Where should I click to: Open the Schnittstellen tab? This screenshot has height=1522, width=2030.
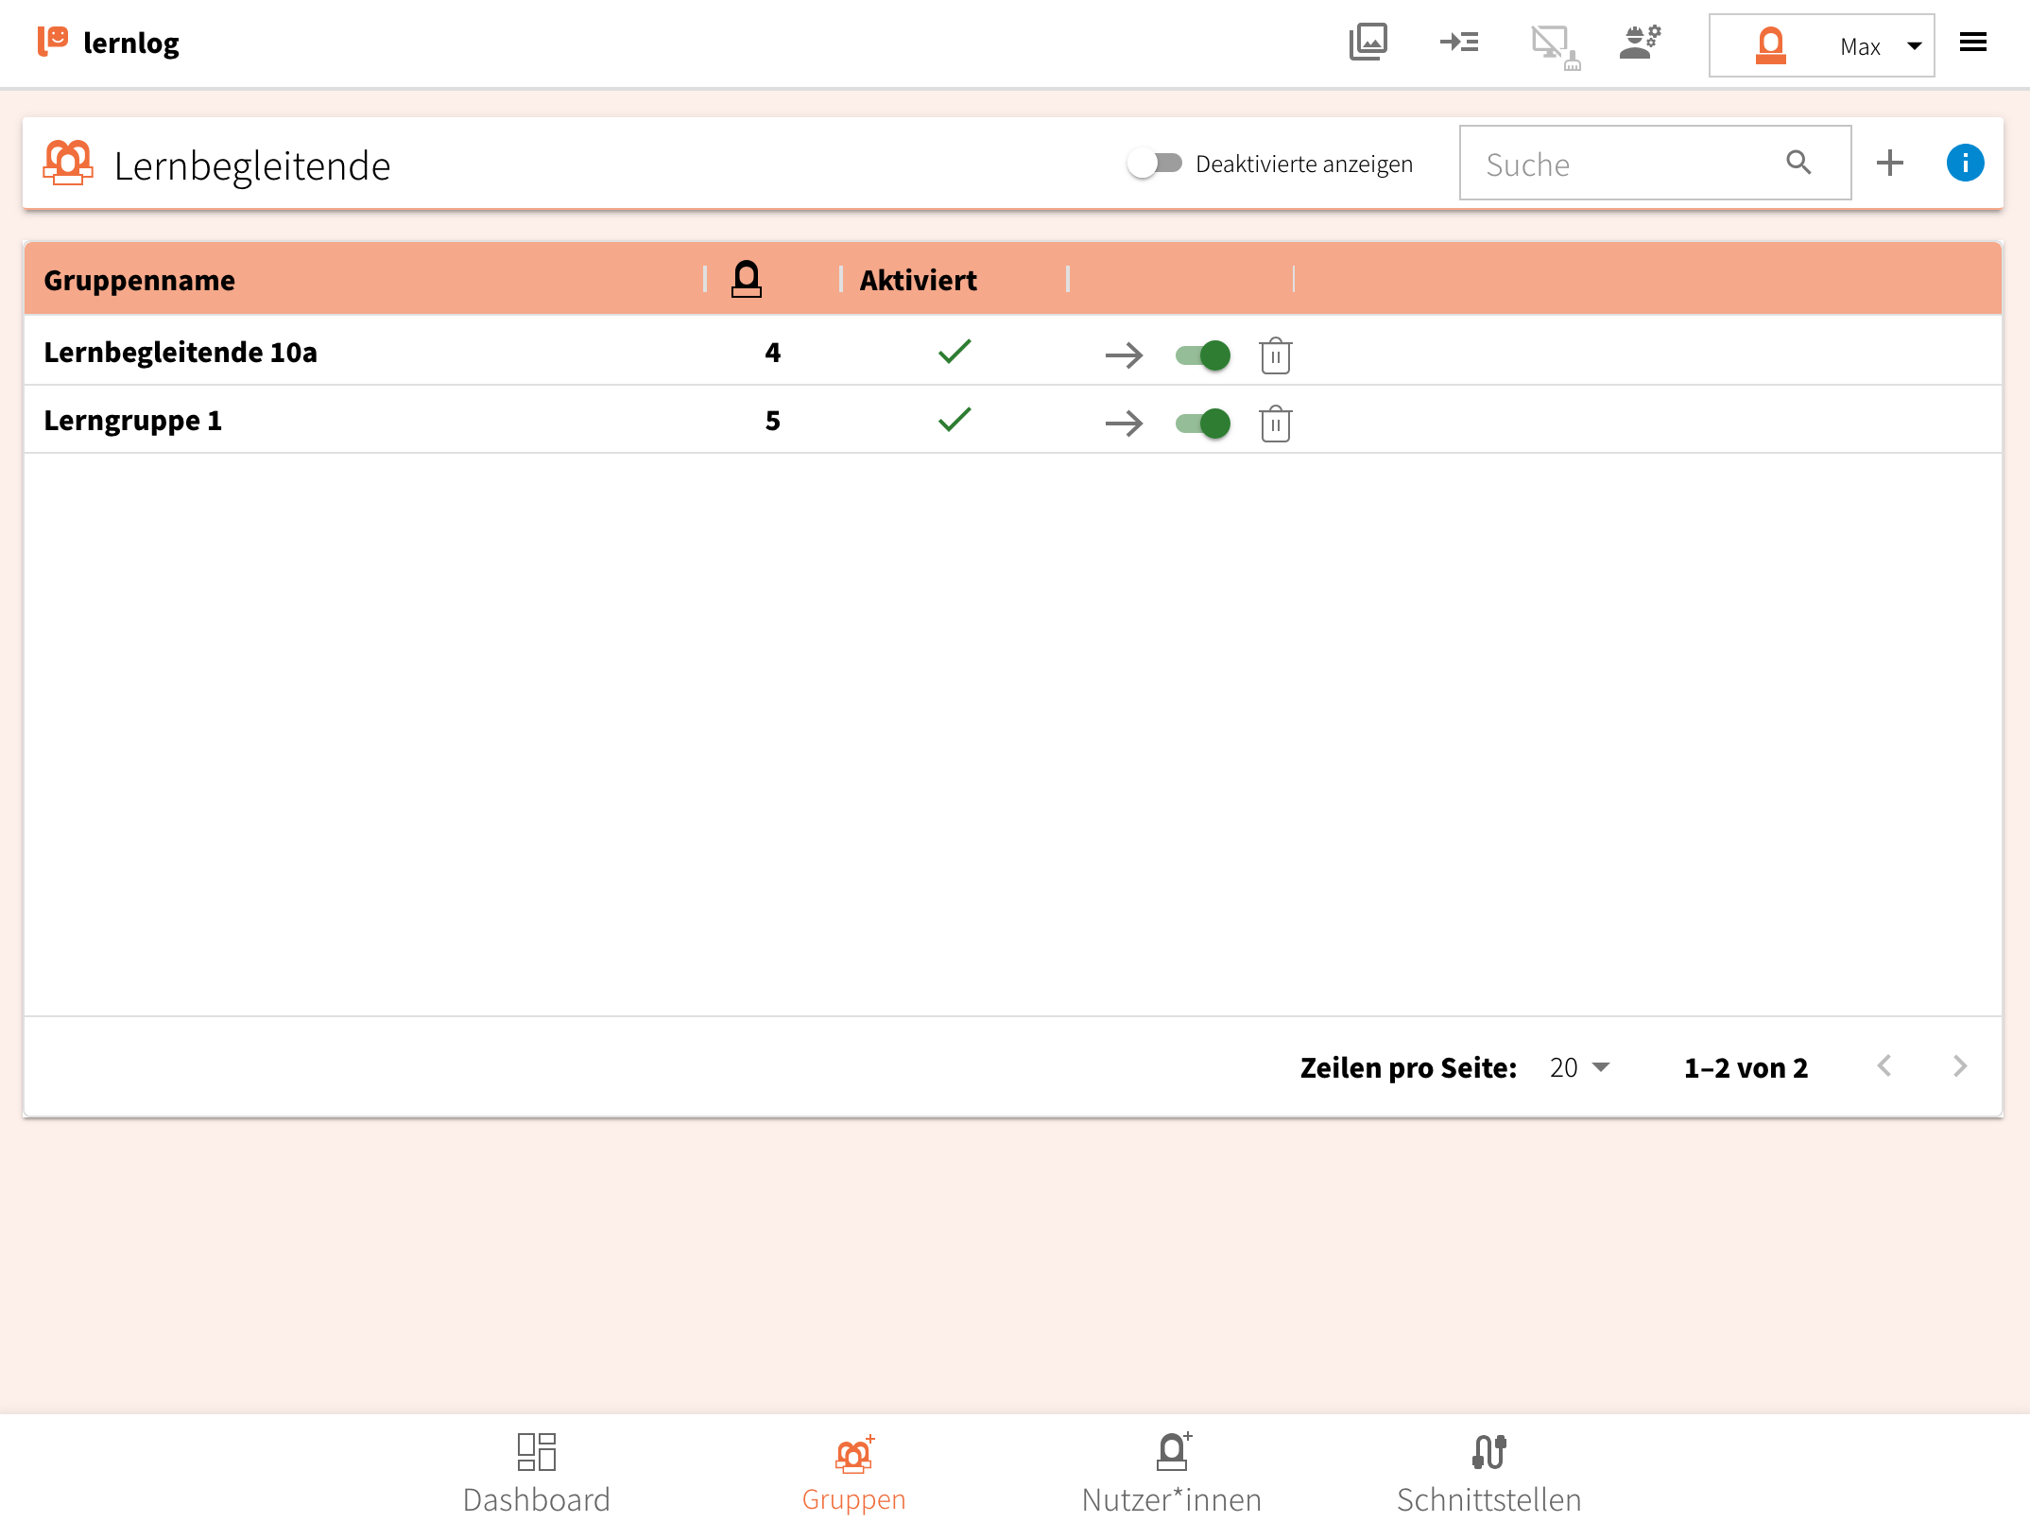[x=1488, y=1473]
